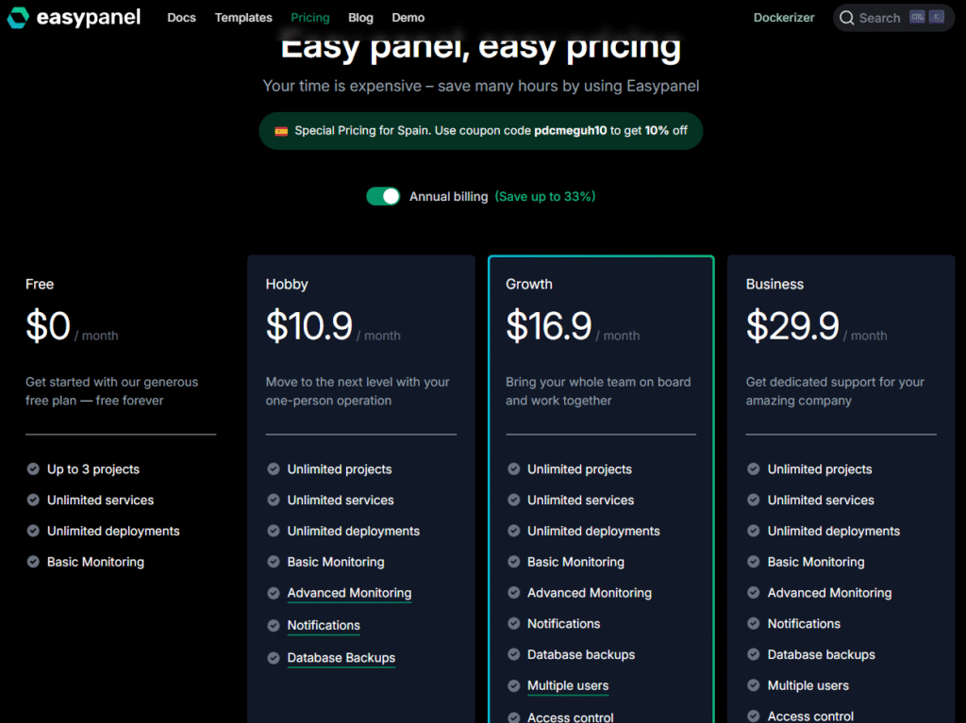
Task: Open the Growth Multiple users link
Action: click(x=568, y=685)
